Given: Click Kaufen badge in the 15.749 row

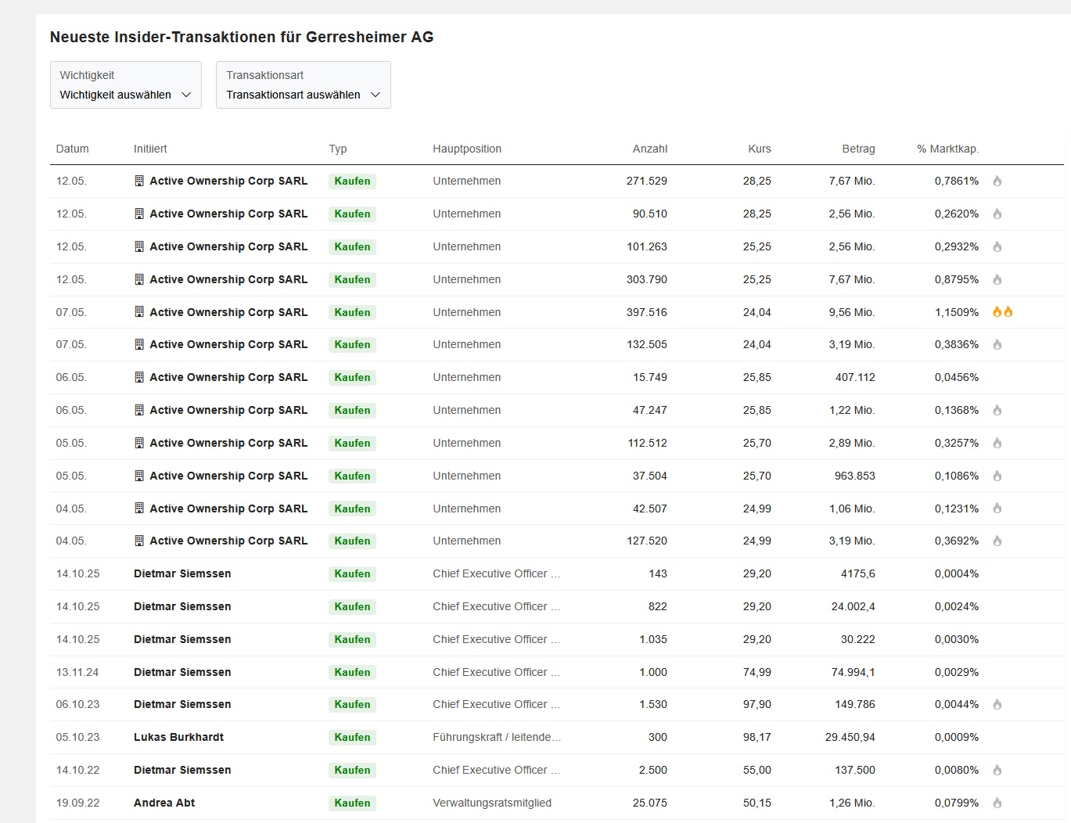Looking at the screenshot, I should click(352, 377).
